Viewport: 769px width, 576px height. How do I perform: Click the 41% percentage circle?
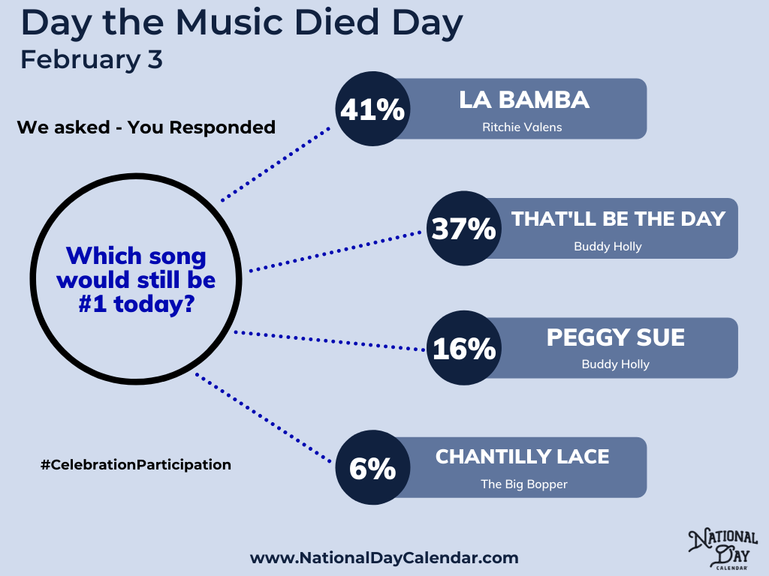click(372, 109)
